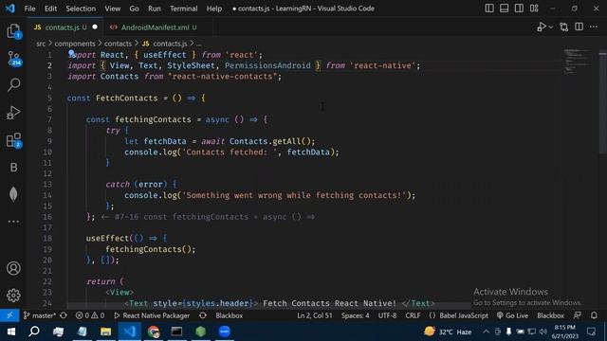Click the vertical editor scrollbar
The width and height of the screenshot is (607, 341).
[603, 103]
